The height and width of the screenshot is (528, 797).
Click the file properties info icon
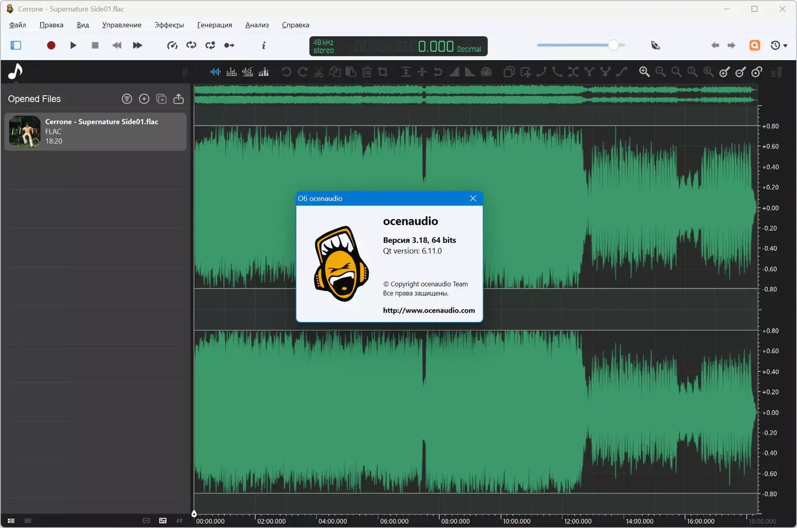[264, 46]
